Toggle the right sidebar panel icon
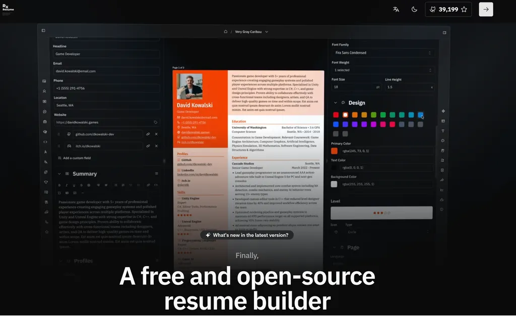Viewport: 516px width, 316px height. [444, 33]
